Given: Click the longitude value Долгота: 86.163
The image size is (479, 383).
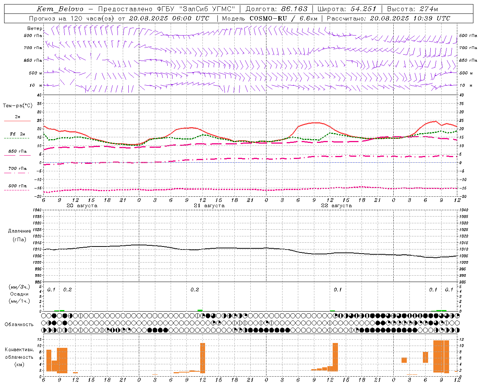Looking at the screenshot, I should pyautogui.click(x=276, y=9).
